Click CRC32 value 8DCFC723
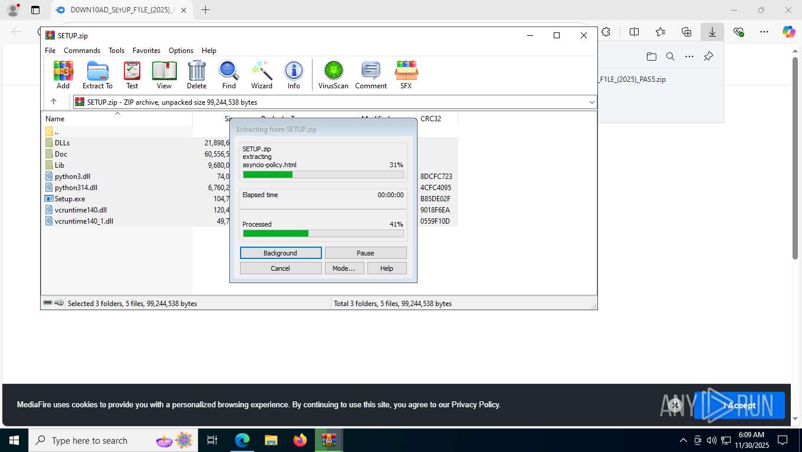 pyautogui.click(x=436, y=177)
